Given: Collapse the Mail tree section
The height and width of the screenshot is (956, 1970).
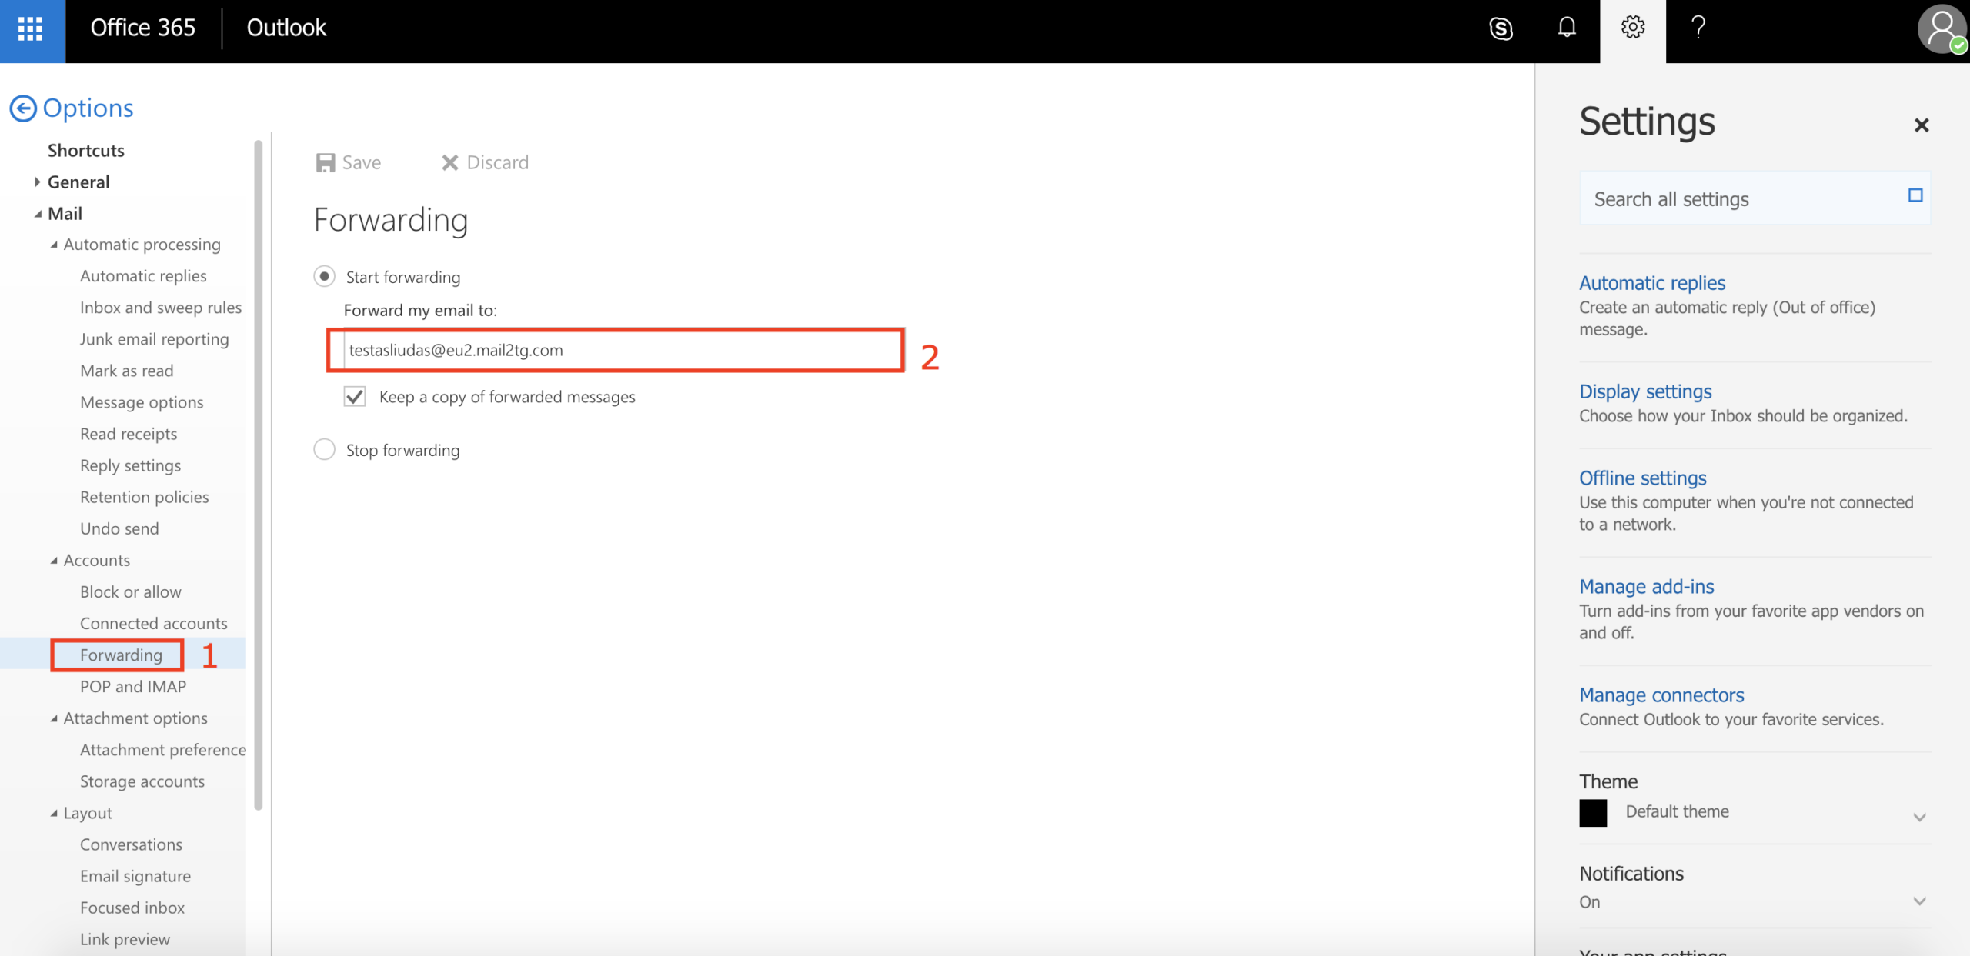Looking at the screenshot, I should [38, 214].
